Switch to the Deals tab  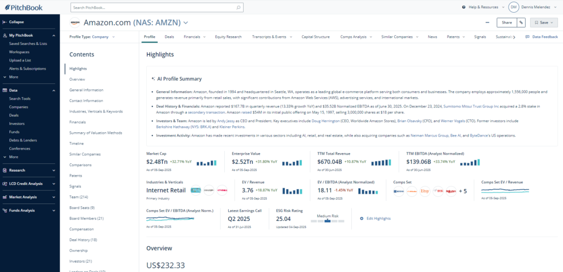click(x=169, y=37)
